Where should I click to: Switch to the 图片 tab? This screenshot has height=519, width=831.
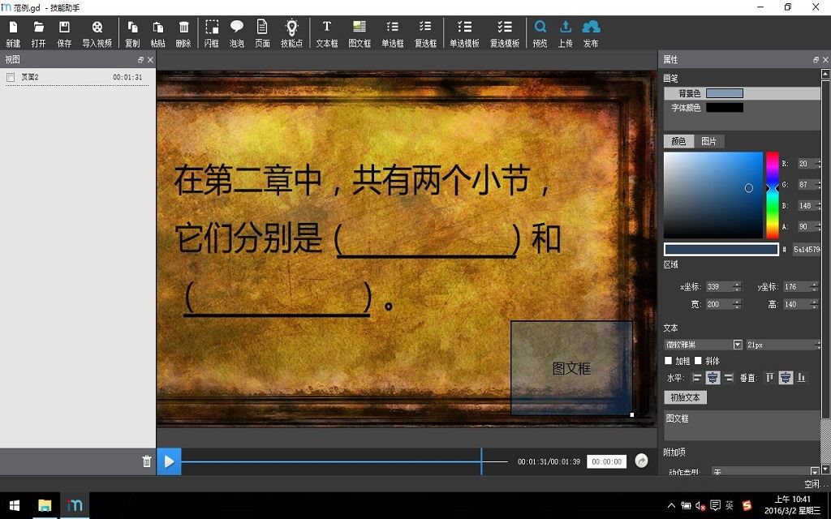pos(708,141)
